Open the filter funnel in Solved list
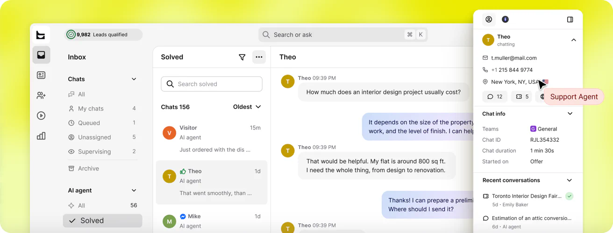This screenshot has height=233, width=613. pyautogui.click(x=242, y=57)
